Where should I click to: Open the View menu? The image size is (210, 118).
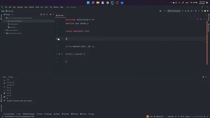pyautogui.click(x=14, y=7)
